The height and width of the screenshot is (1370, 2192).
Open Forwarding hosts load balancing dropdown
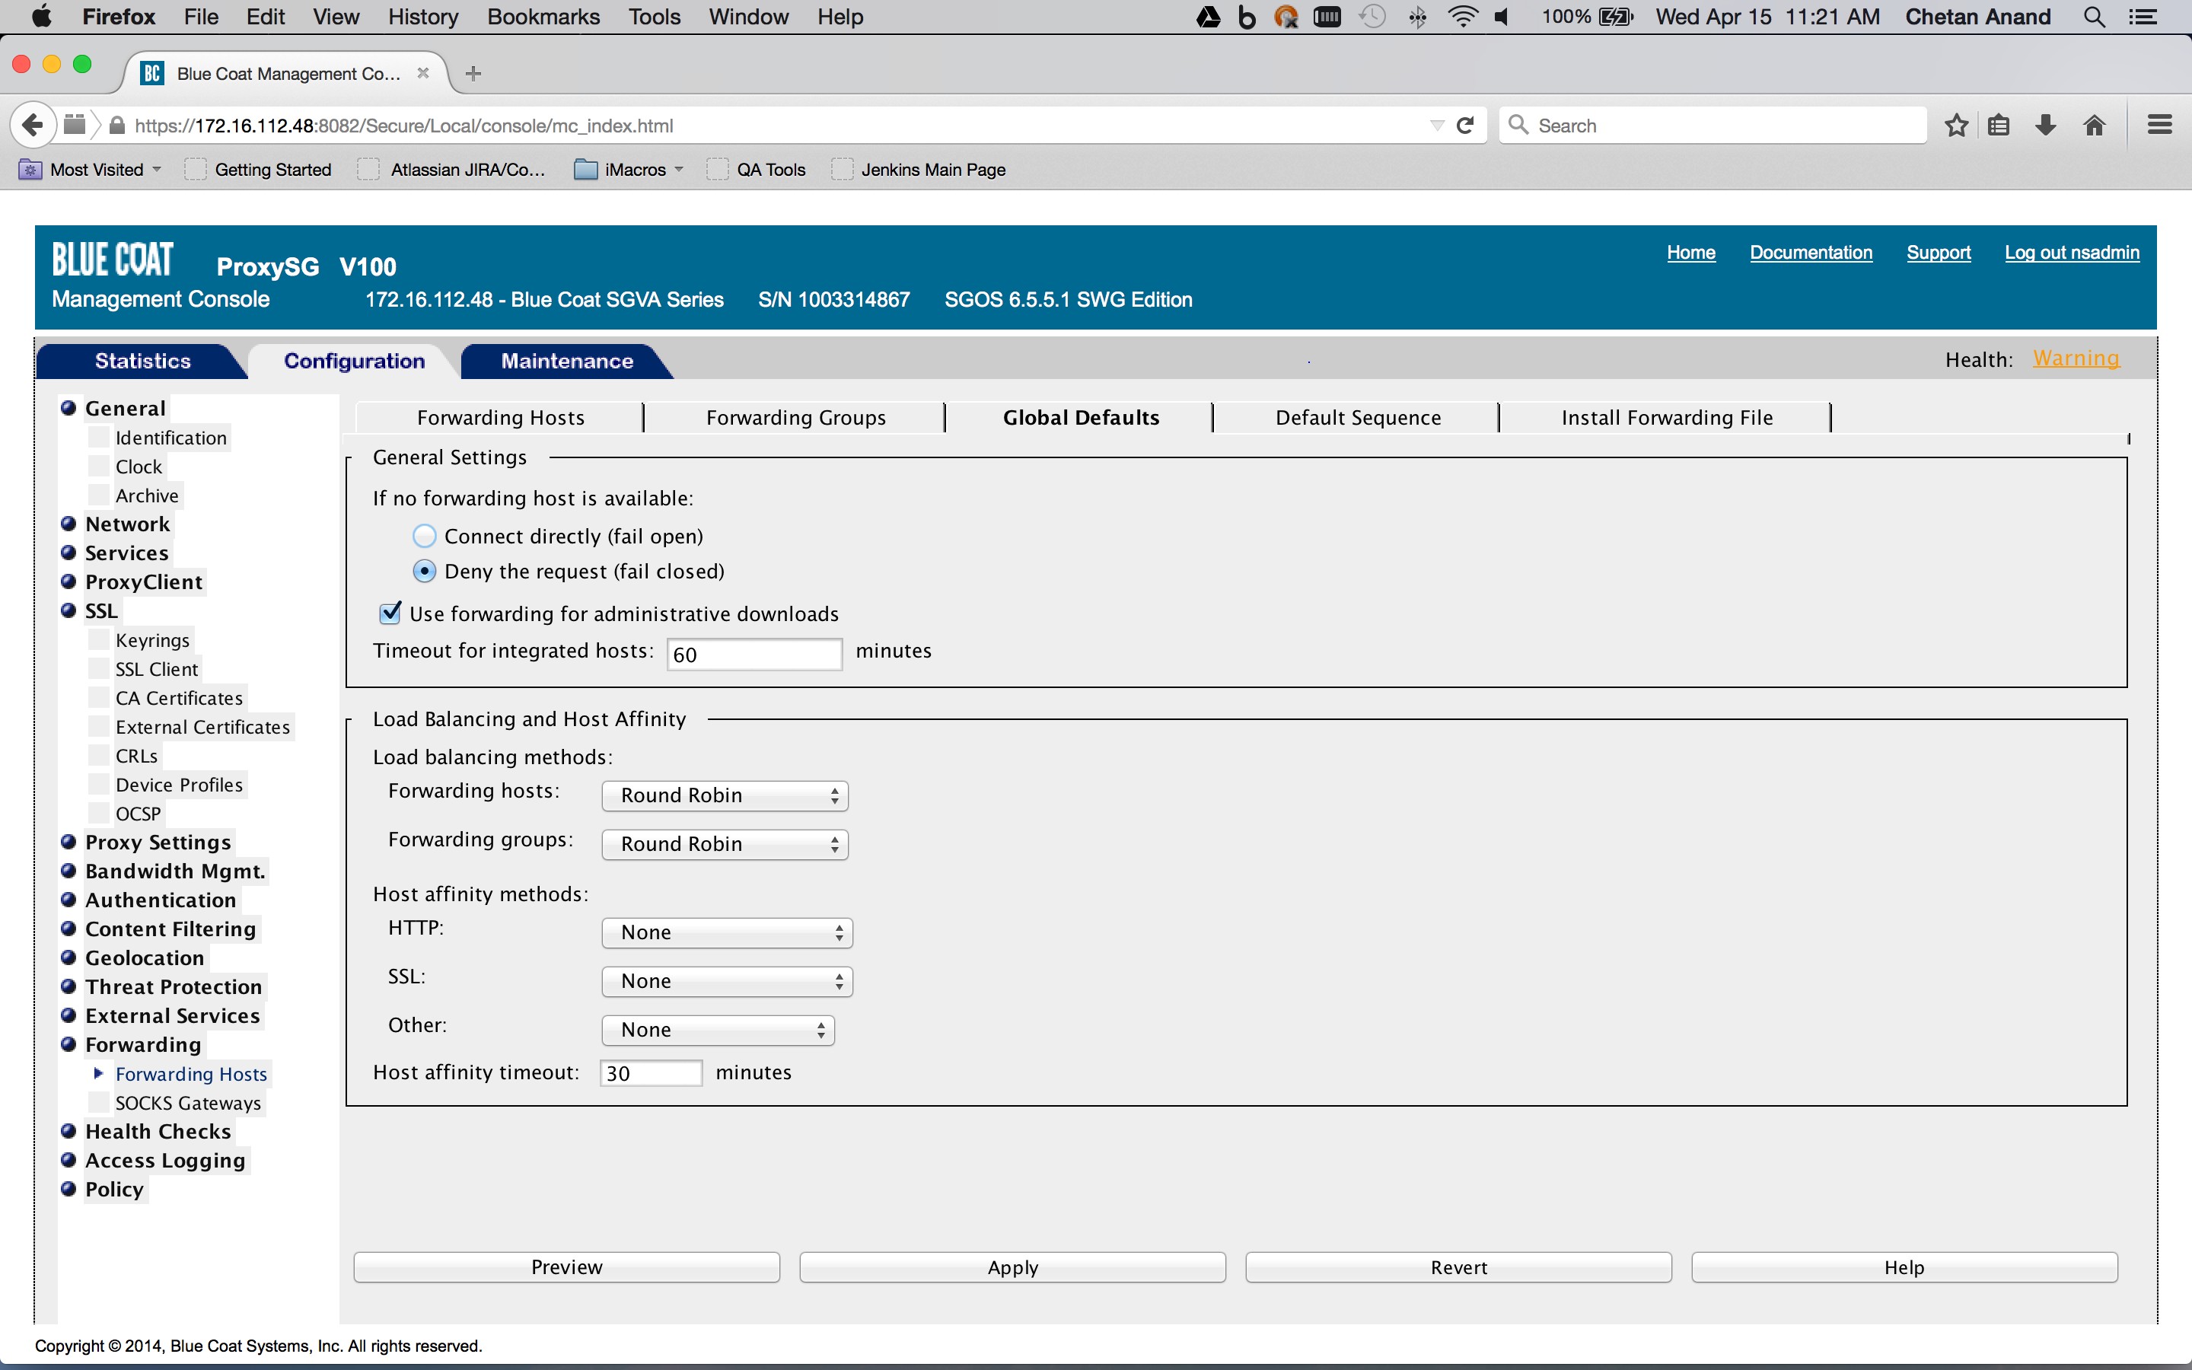[x=725, y=795]
